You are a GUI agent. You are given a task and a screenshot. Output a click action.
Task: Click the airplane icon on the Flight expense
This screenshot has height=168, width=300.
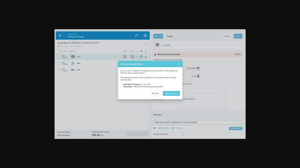(72, 63)
